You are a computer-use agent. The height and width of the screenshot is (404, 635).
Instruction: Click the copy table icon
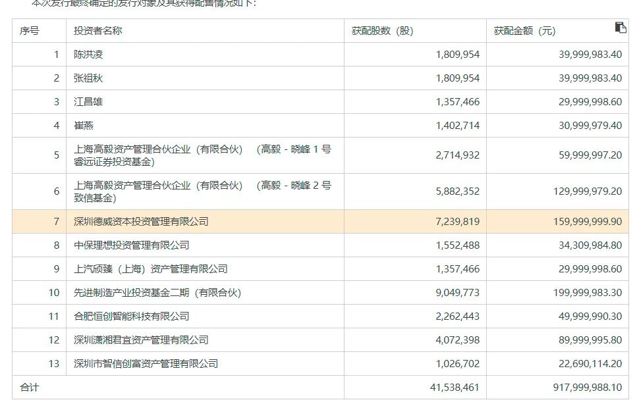pos(621,28)
